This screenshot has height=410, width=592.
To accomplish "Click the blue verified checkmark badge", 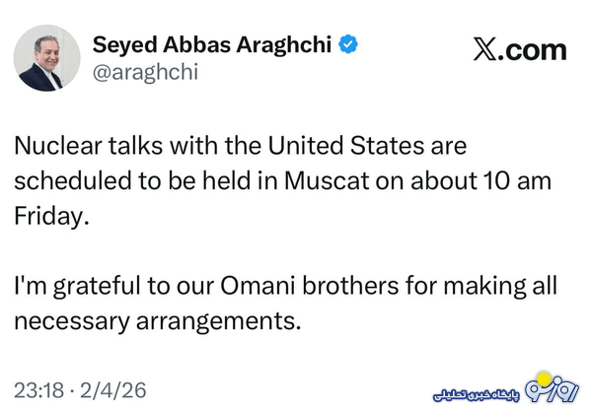I will (x=349, y=44).
